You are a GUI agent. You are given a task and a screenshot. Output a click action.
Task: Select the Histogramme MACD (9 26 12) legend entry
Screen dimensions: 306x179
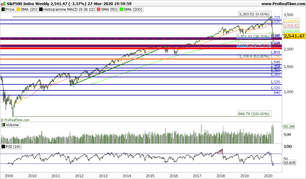point(67,9)
